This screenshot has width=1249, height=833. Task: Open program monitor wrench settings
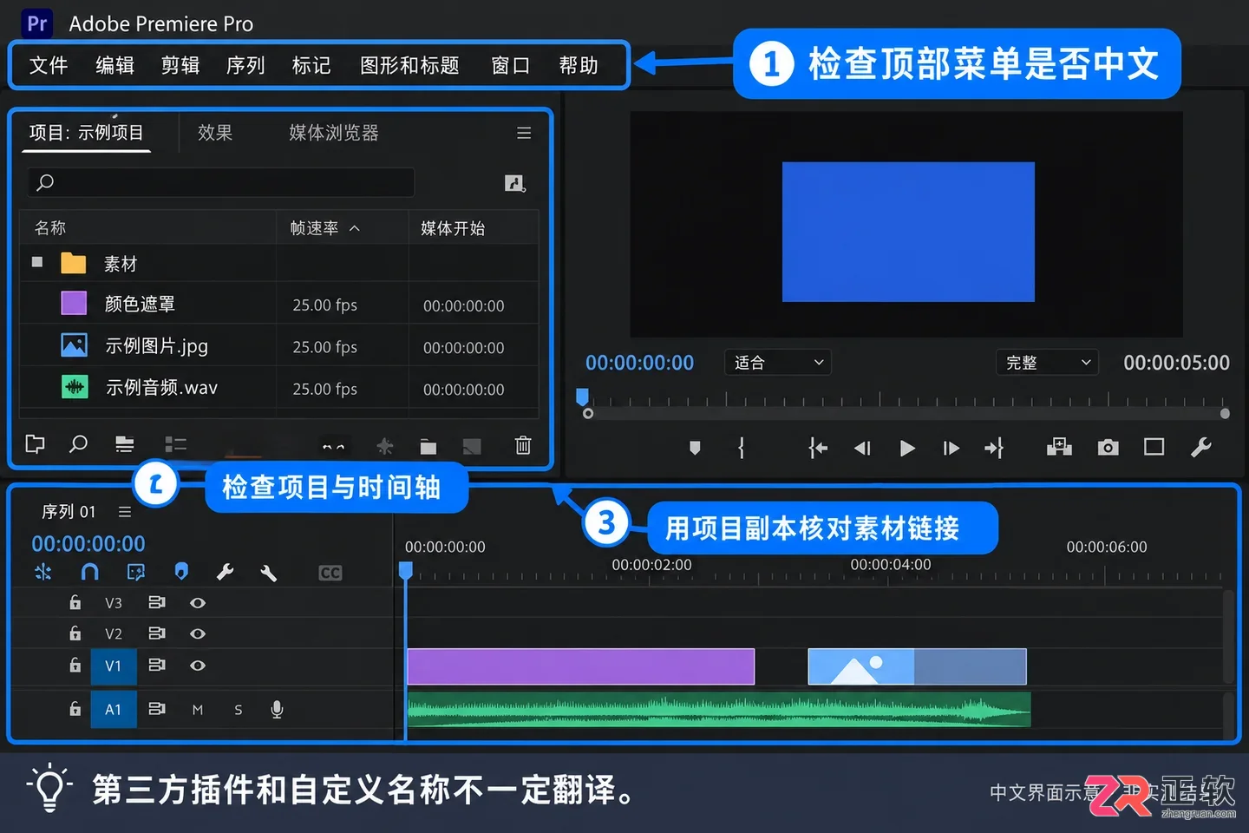click(1201, 447)
